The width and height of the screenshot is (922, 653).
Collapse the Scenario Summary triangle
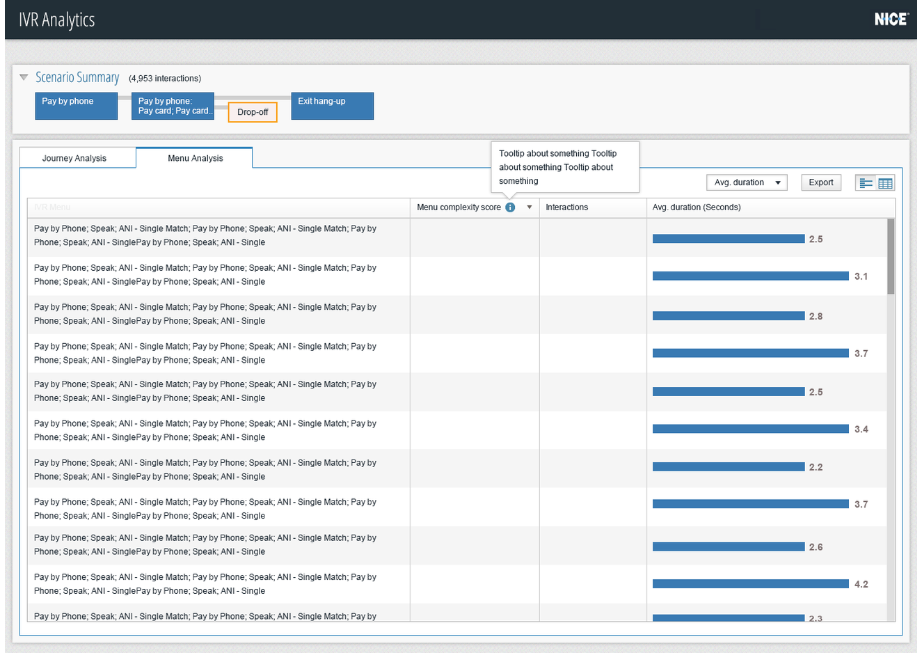[24, 77]
